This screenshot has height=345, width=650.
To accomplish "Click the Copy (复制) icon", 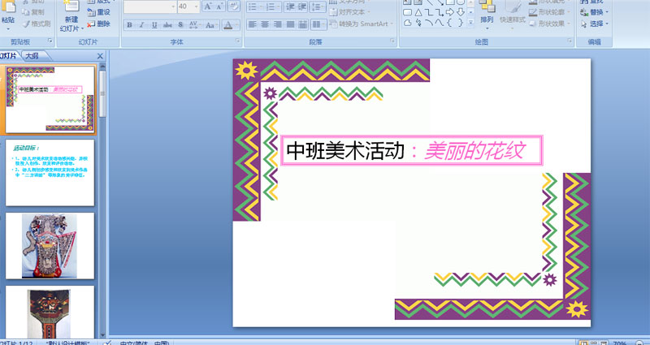I will click(26, 12).
